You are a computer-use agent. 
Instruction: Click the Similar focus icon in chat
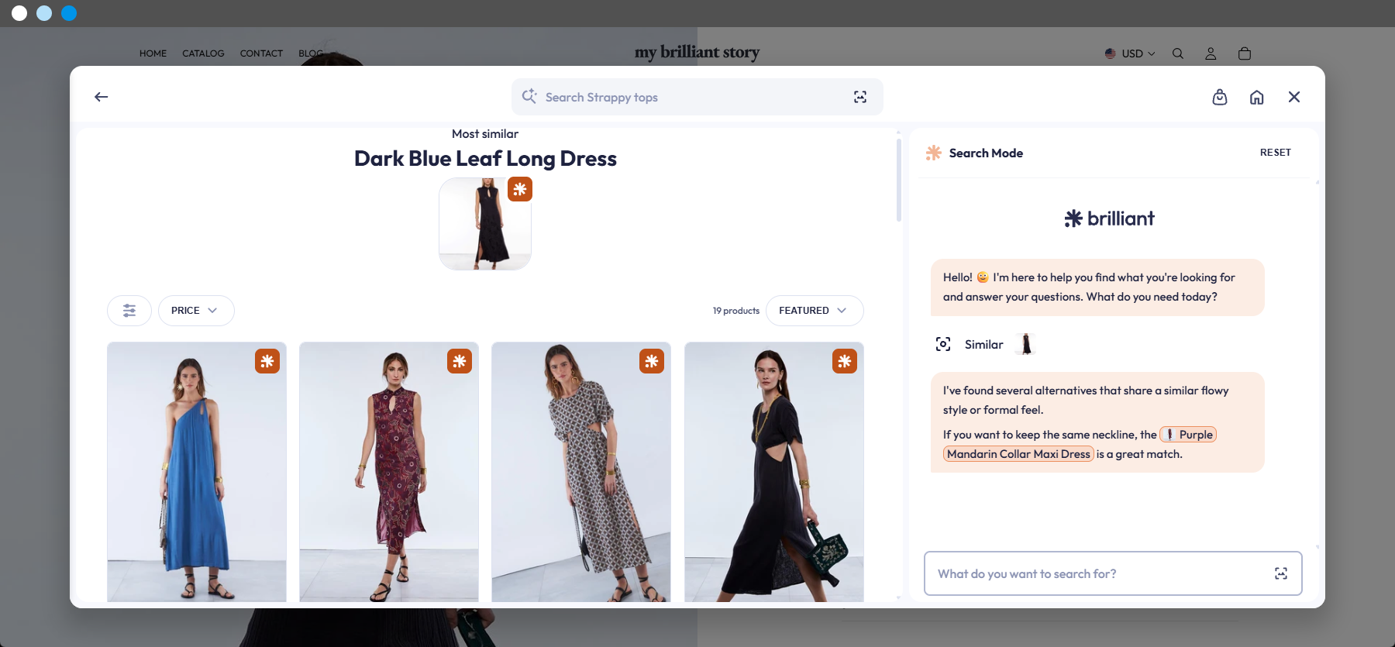943,344
